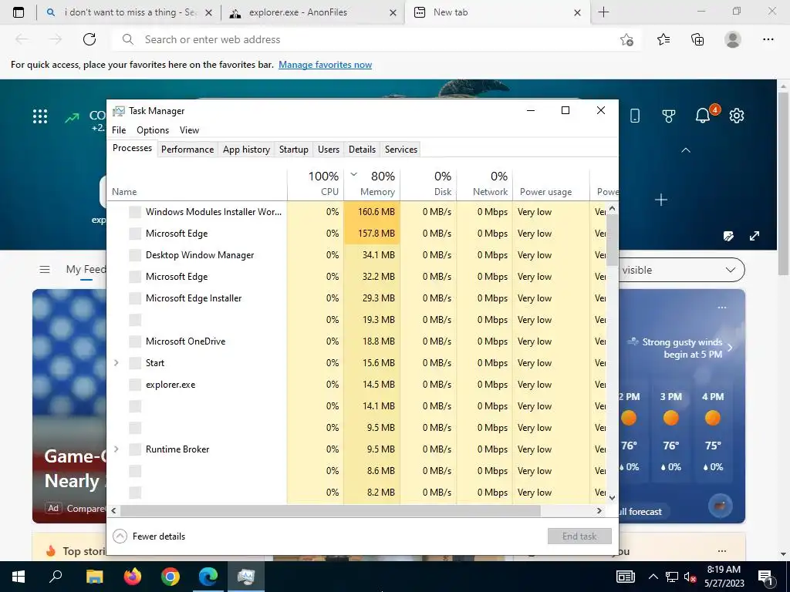
Task: Collapse Task Manager with Fewer details
Action: click(149, 536)
